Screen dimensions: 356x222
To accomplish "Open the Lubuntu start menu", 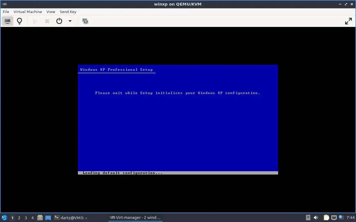I will (x=4, y=218).
